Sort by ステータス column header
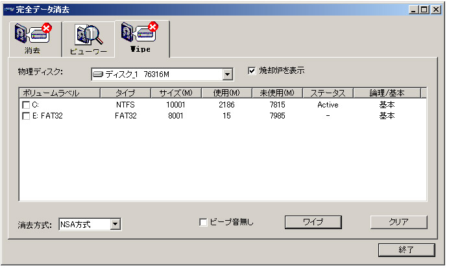Screen dimensions: 449x268 (328, 93)
